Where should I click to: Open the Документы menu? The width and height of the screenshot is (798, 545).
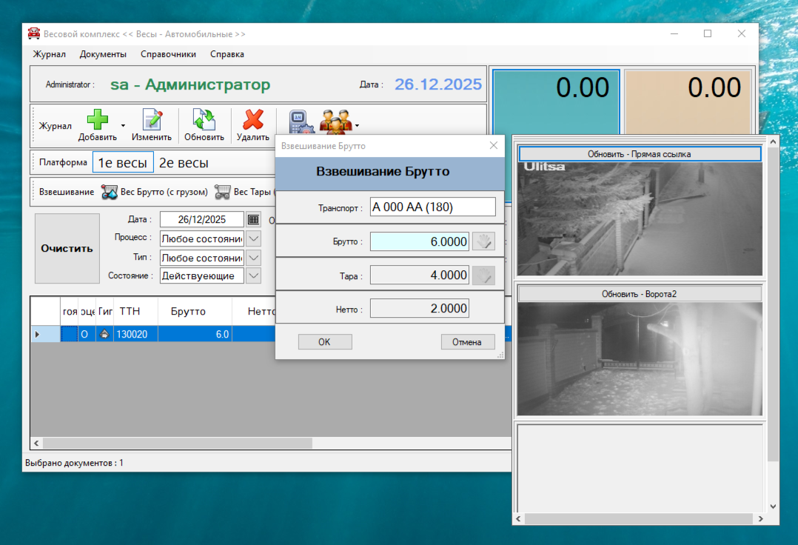(103, 54)
